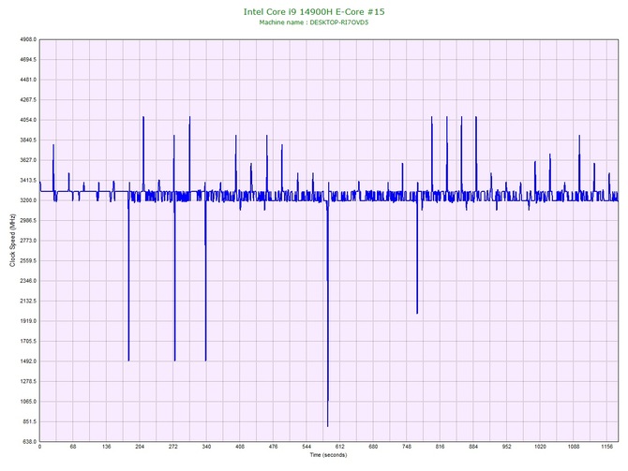
Task: Click the 4054.0 y-axis tick label
Action: coord(28,120)
